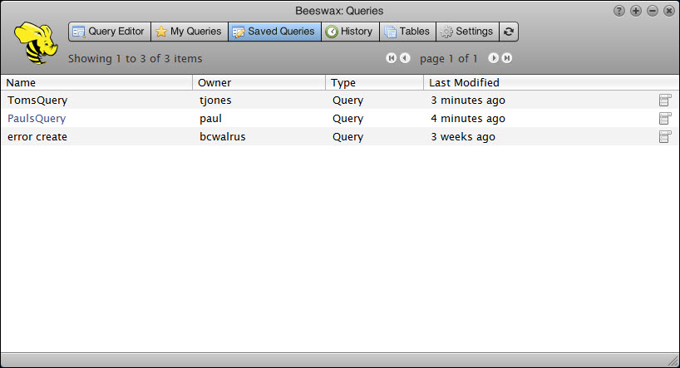Go to the previous page of results

[x=405, y=58]
